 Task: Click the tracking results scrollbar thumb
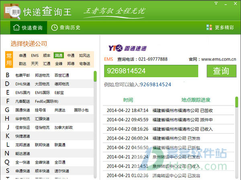pos(237,102)
